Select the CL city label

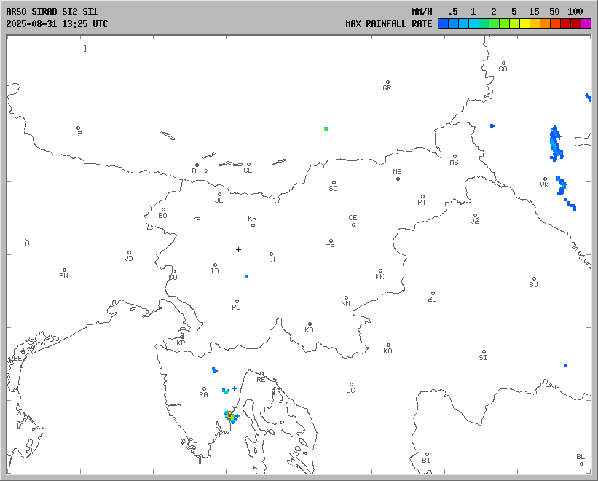(248, 171)
